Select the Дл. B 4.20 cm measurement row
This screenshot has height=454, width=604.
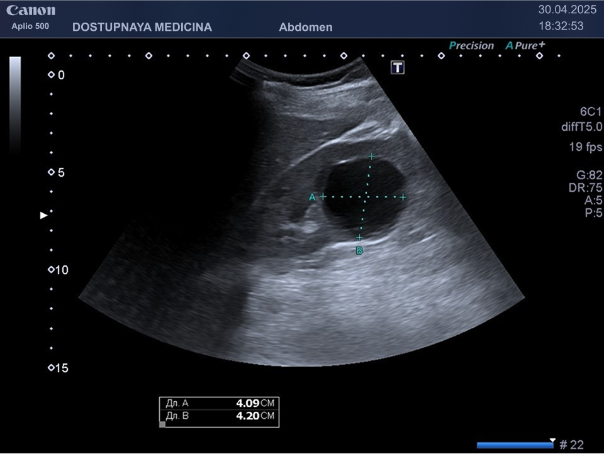click(x=219, y=416)
